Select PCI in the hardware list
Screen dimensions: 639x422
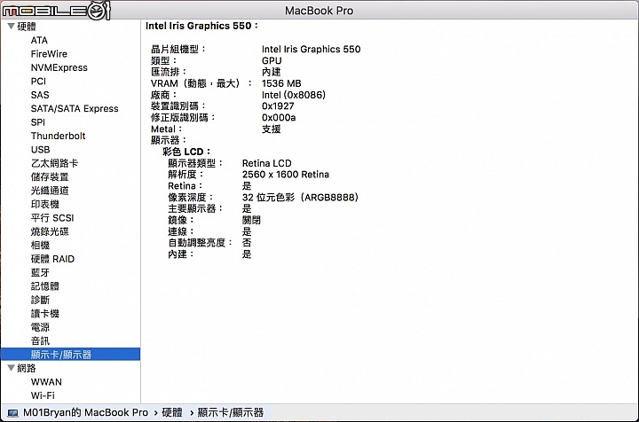[38, 81]
